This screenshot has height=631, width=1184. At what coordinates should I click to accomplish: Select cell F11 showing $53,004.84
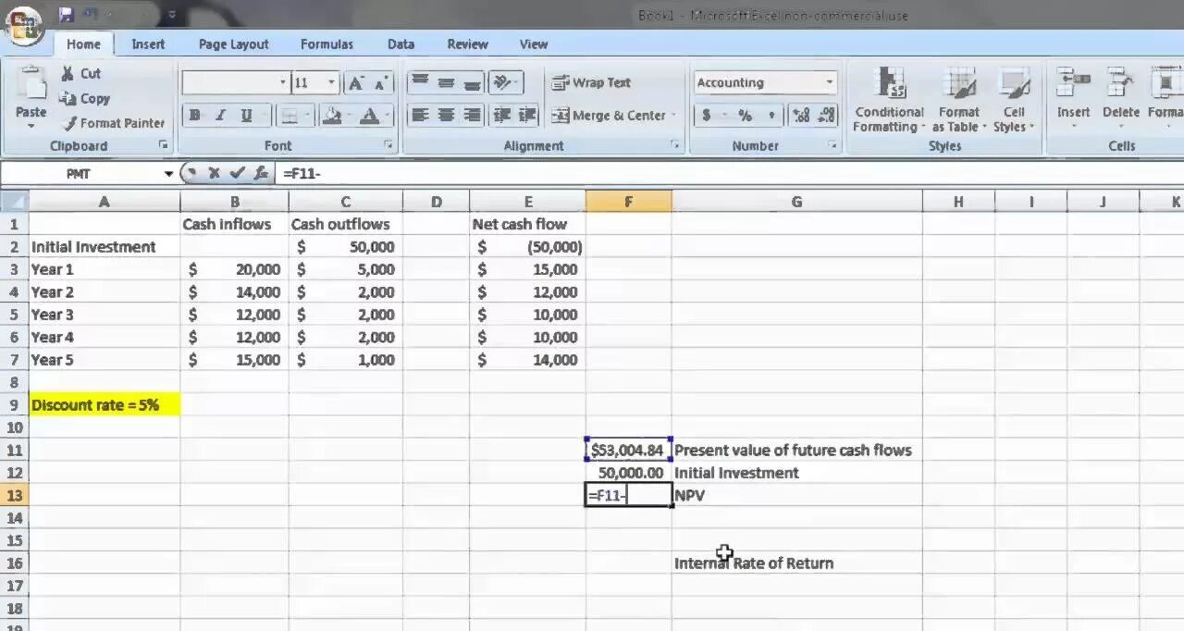(629, 450)
